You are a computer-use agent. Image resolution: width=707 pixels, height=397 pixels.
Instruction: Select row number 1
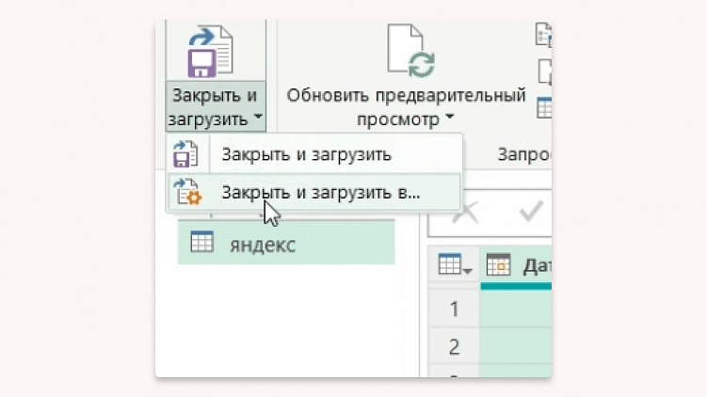tap(454, 309)
